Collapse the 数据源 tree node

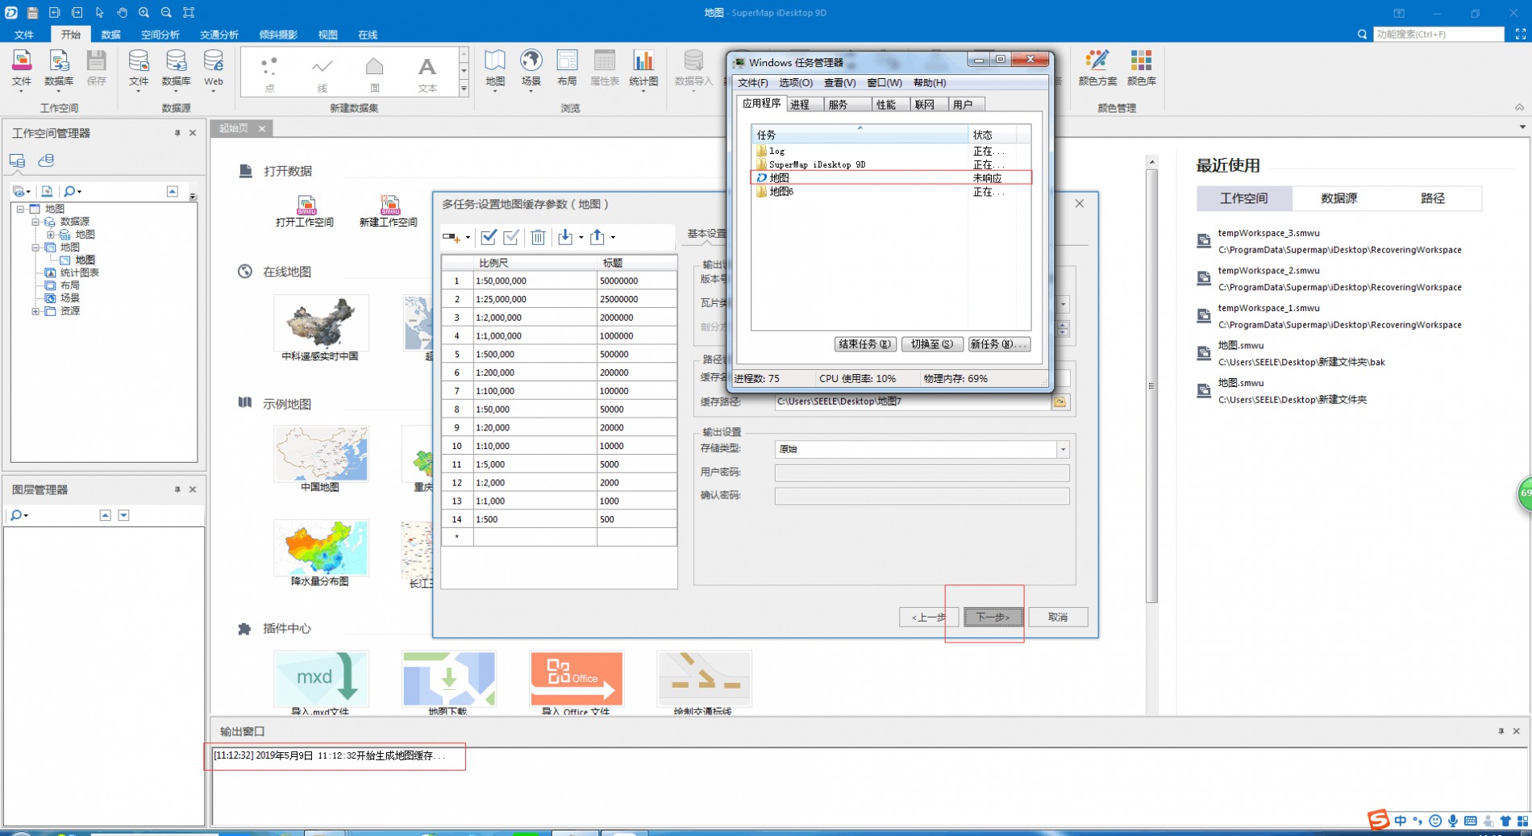[x=35, y=222]
